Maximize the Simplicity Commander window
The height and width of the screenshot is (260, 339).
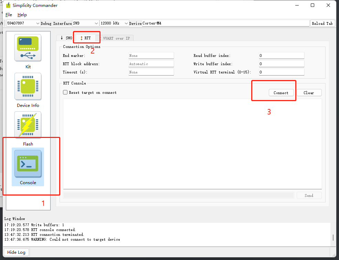312,5
